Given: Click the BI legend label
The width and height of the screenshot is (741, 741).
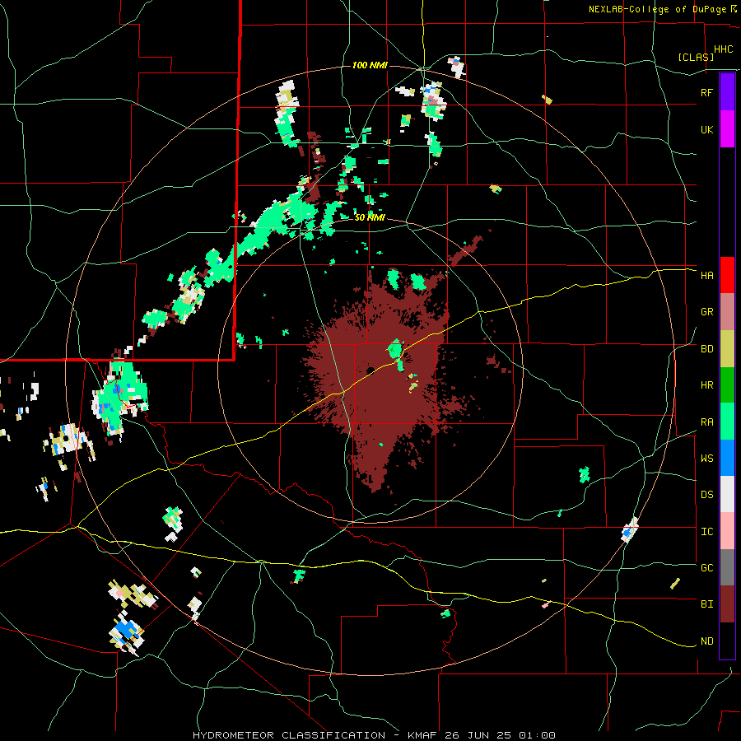Looking at the screenshot, I should coord(706,604).
